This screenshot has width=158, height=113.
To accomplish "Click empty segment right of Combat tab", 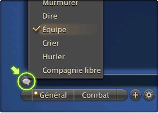I will coord(122,95).
